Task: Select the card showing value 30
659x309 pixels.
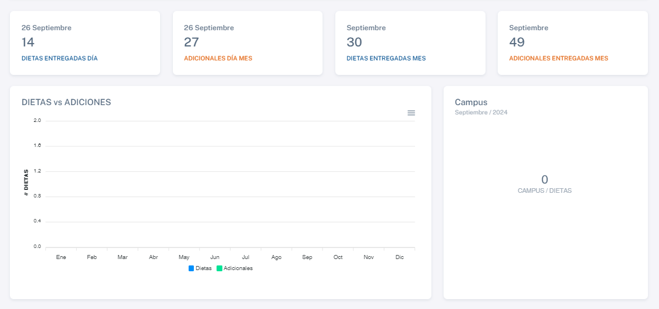Action: tap(410, 42)
